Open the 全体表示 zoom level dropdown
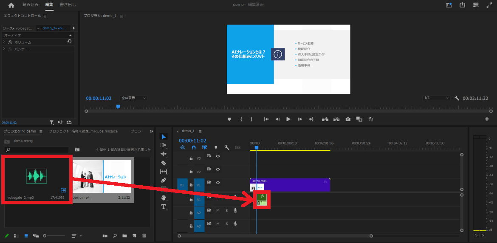The image size is (497, 243). pos(133,98)
